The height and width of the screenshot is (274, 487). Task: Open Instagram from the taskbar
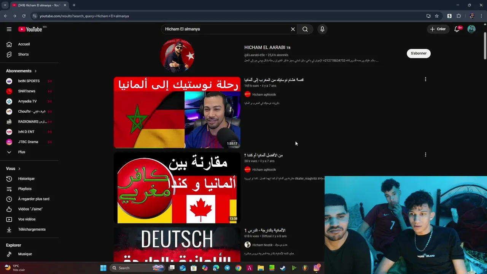[317, 268]
